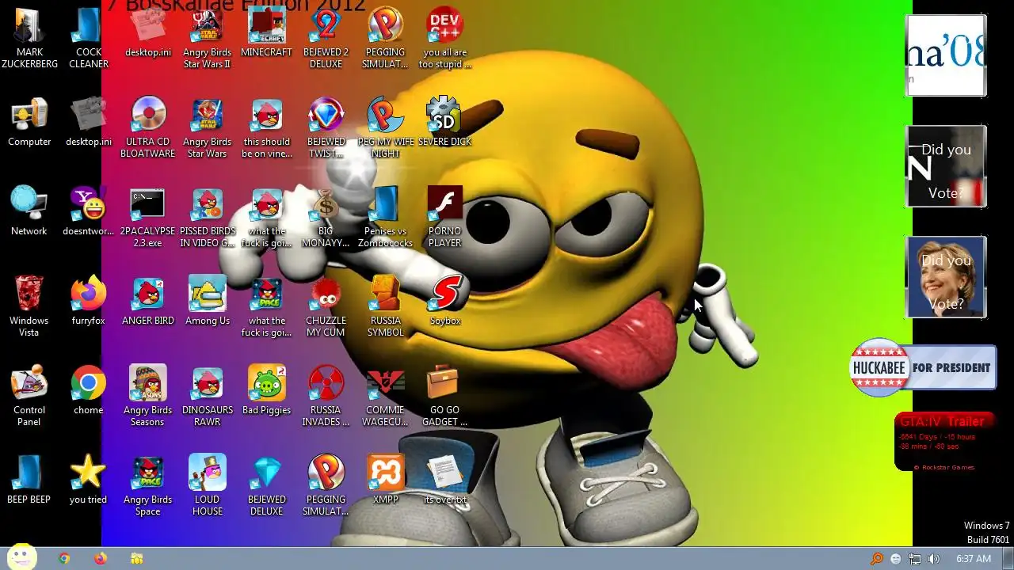Open the Network desktop icon
Image resolution: width=1014 pixels, height=570 pixels.
[29, 211]
